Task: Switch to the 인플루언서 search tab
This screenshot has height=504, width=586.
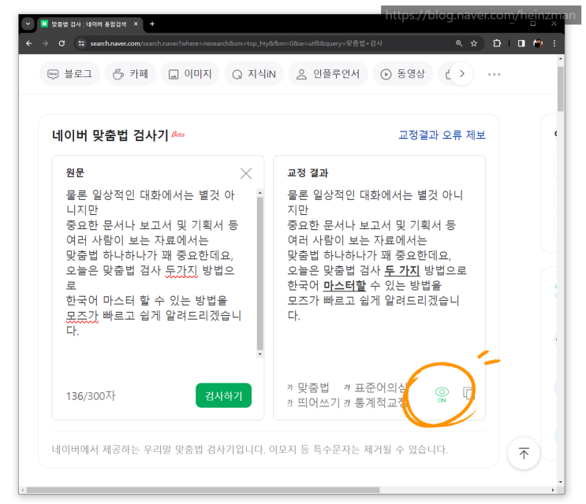Action: tap(328, 74)
